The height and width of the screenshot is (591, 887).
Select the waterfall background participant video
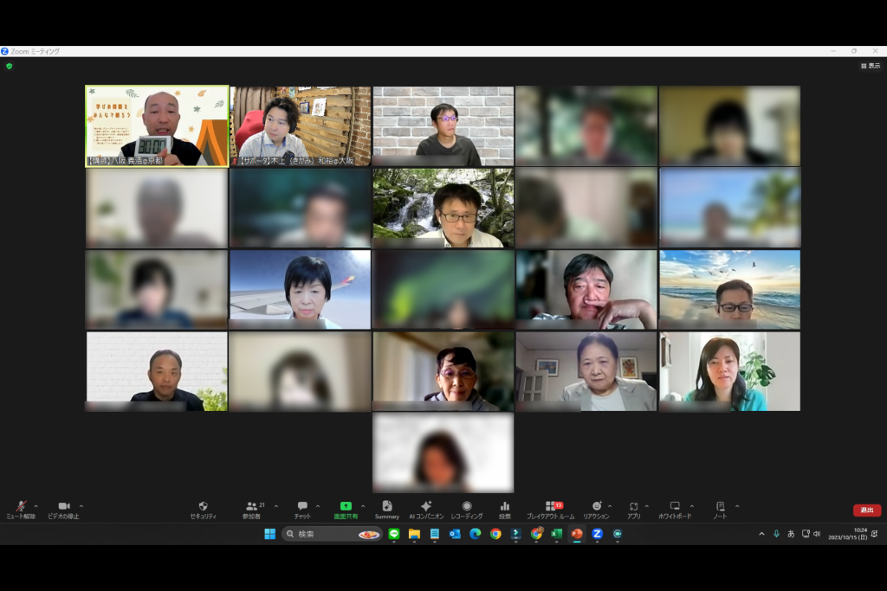click(x=443, y=208)
